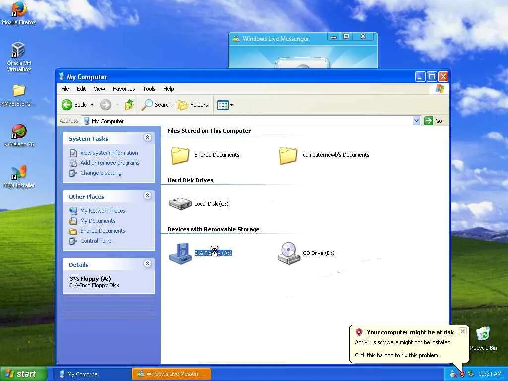Click the network connection tray icon
This screenshot has height=381, width=508.
471,374
